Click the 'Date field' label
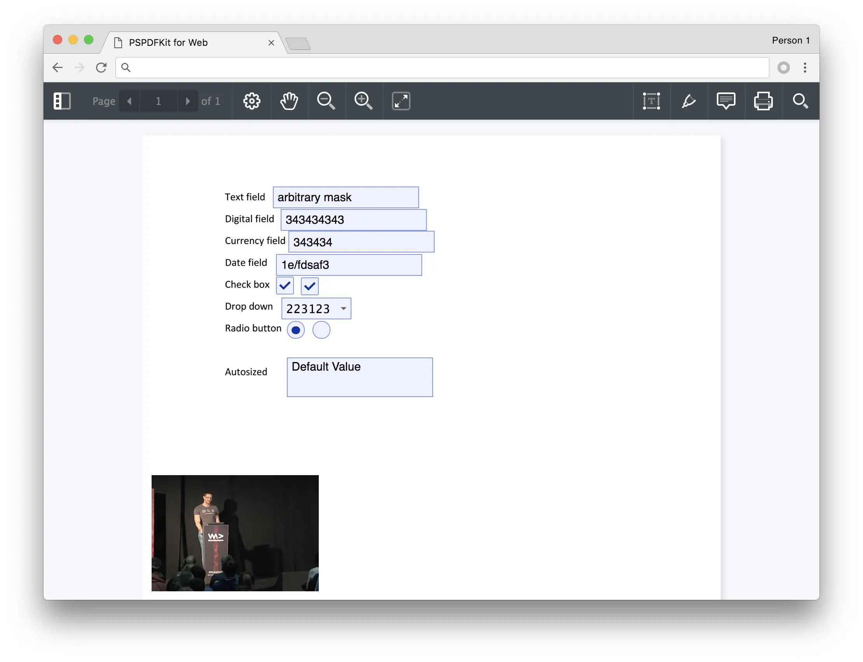 (246, 263)
